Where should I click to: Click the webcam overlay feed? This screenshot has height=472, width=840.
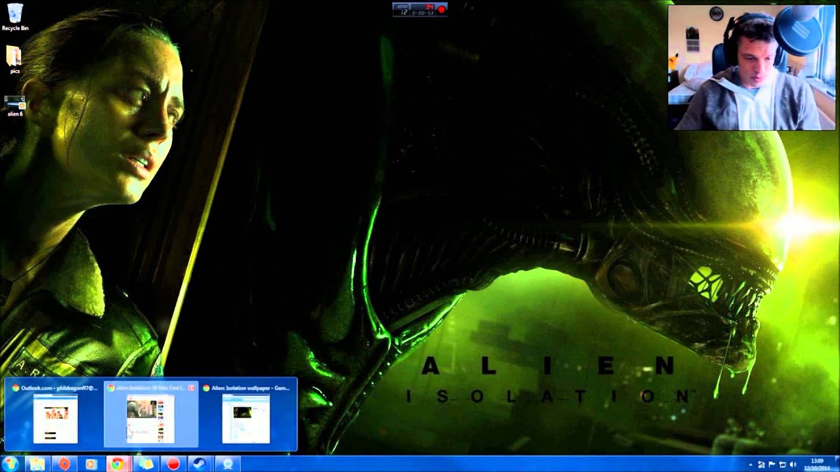[x=751, y=68]
